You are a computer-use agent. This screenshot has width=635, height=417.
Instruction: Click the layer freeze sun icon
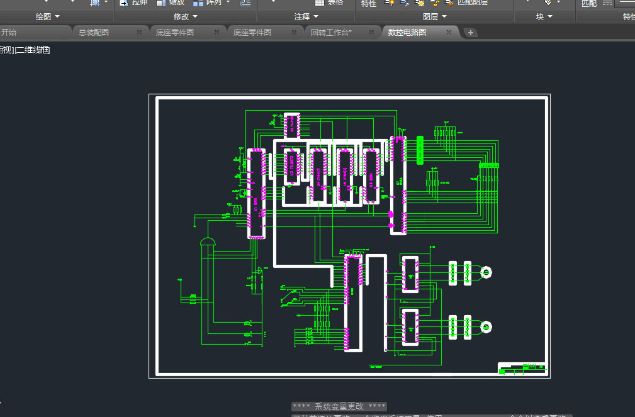coord(420,3)
